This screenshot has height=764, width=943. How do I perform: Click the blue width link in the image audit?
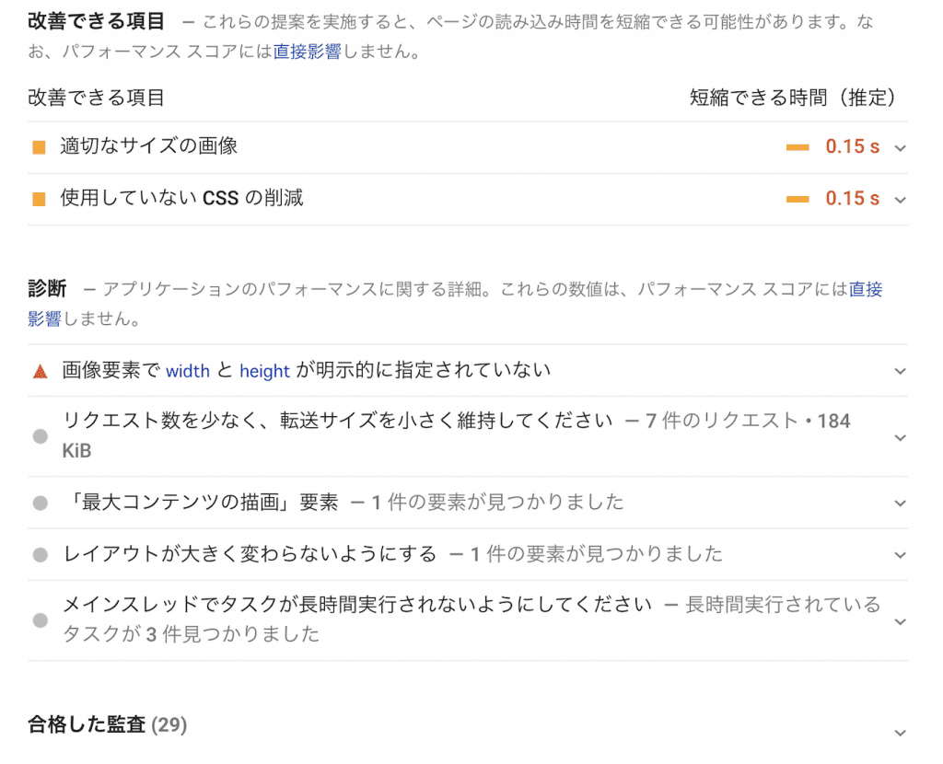[188, 371]
